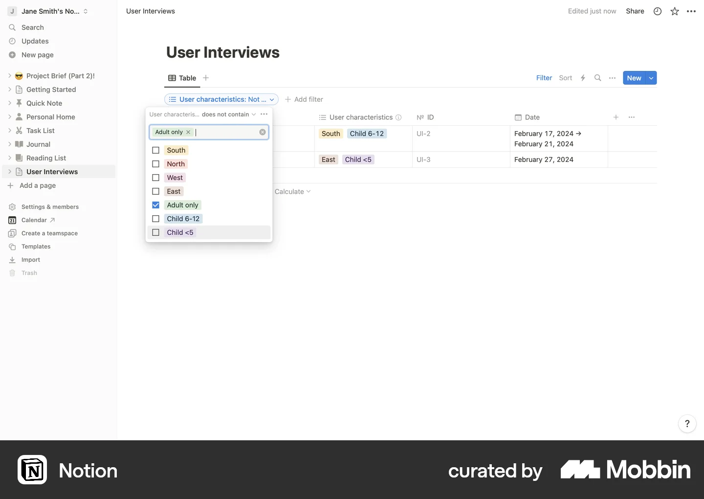Expand the Reading List page tree
The height and width of the screenshot is (499, 704).
[10, 158]
